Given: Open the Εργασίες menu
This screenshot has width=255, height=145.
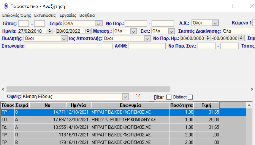Looking at the screenshot, I should click(68, 15).
